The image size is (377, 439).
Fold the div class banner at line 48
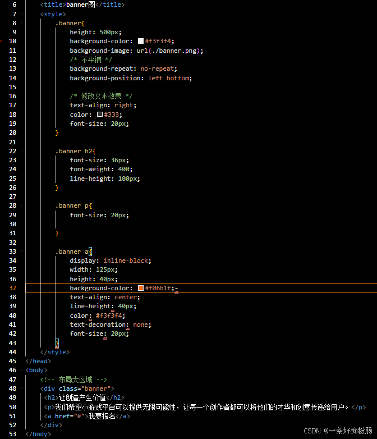[x=21, y=388]
